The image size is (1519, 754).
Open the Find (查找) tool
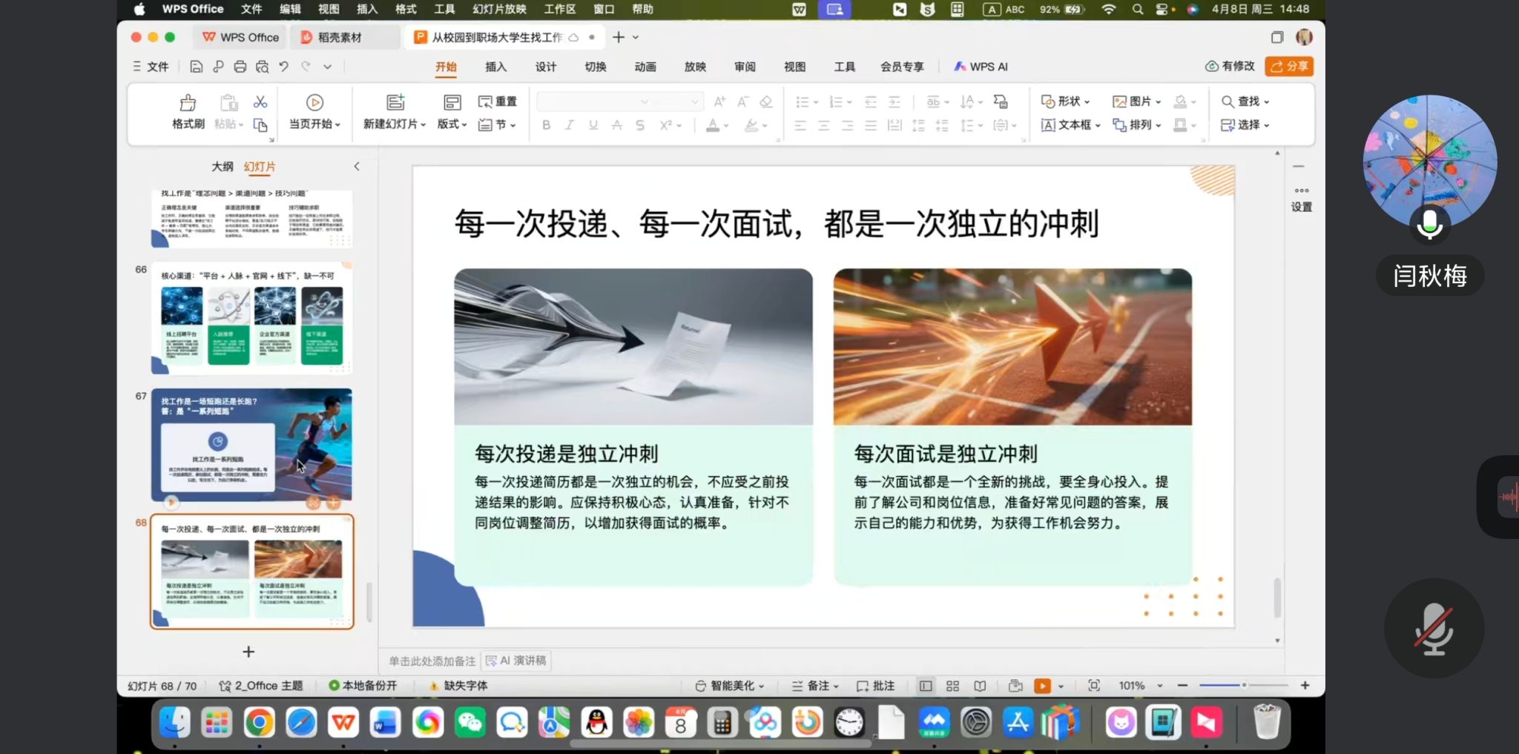[1244, 102]
